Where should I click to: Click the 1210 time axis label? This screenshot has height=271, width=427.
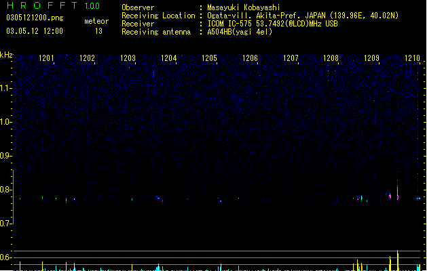coord(412,58)
